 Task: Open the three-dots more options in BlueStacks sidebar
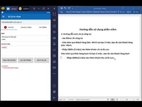pyautogui.click(x=54, y=73)
